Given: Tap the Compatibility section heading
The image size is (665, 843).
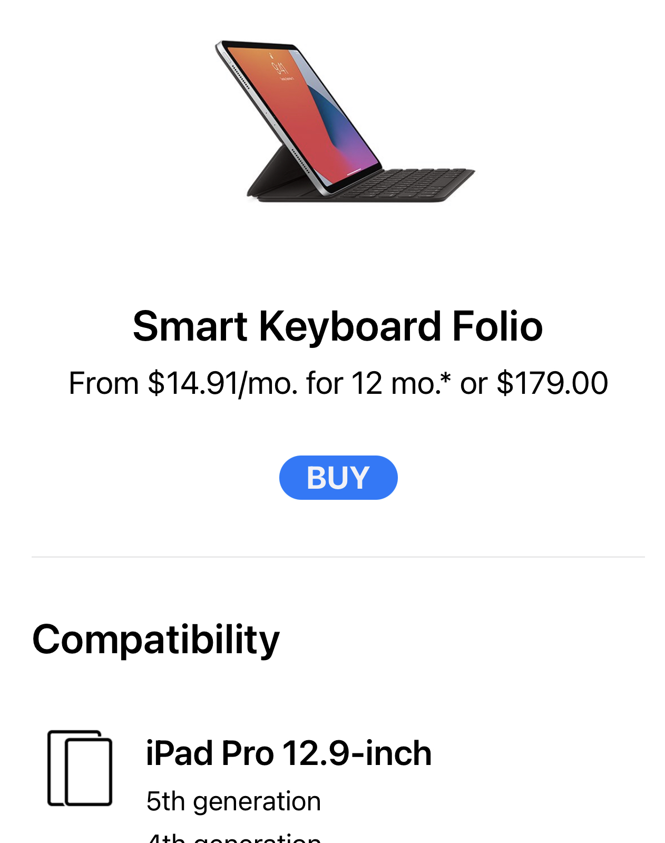Looking at the screenshot, I should point(156,639).
